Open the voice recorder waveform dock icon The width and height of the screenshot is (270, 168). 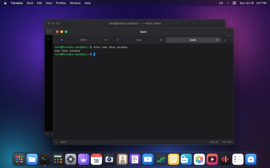pos(225,159)
